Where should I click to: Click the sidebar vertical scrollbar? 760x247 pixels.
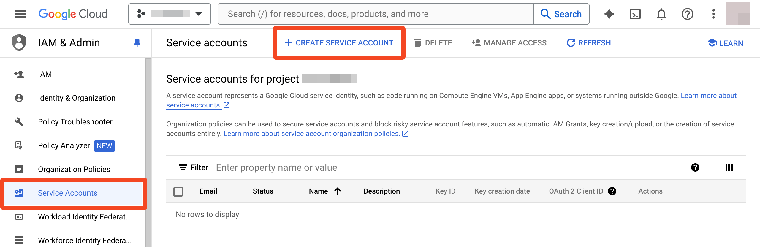tap(148, 153)
